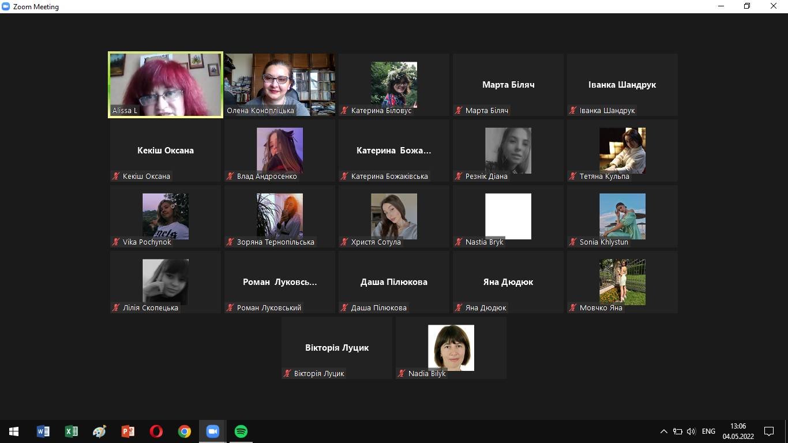788x443 pixels.
Task: Click Sonia Khlystun's profile picture
Action: [622, 216]
